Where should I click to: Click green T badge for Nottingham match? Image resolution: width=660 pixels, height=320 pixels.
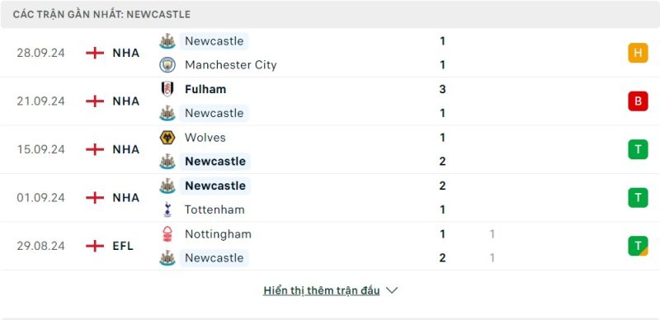(x=638, y=246)
